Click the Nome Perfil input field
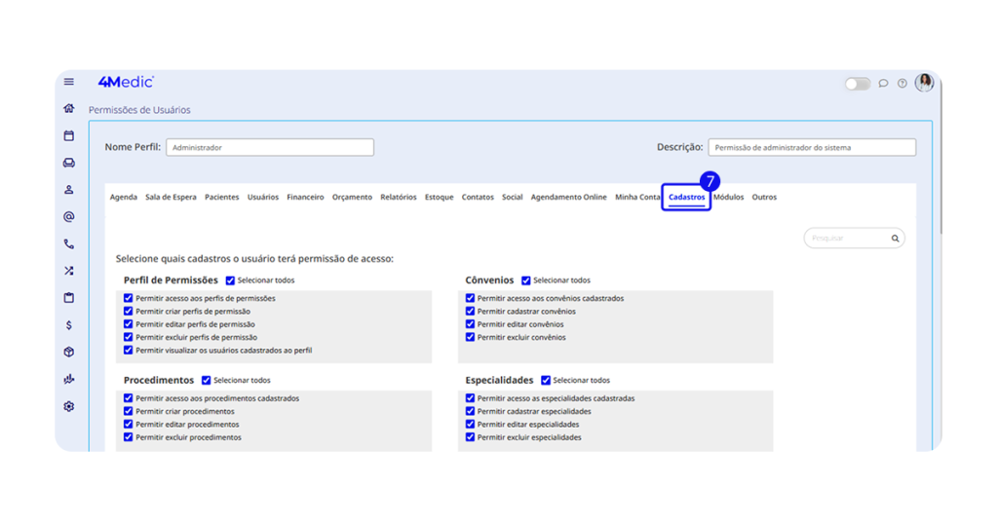 270,148
